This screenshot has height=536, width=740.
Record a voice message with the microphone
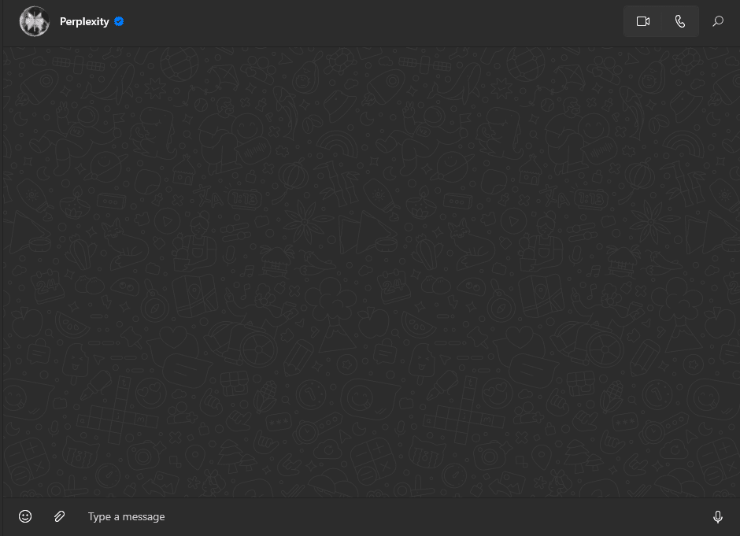point(717,517)
